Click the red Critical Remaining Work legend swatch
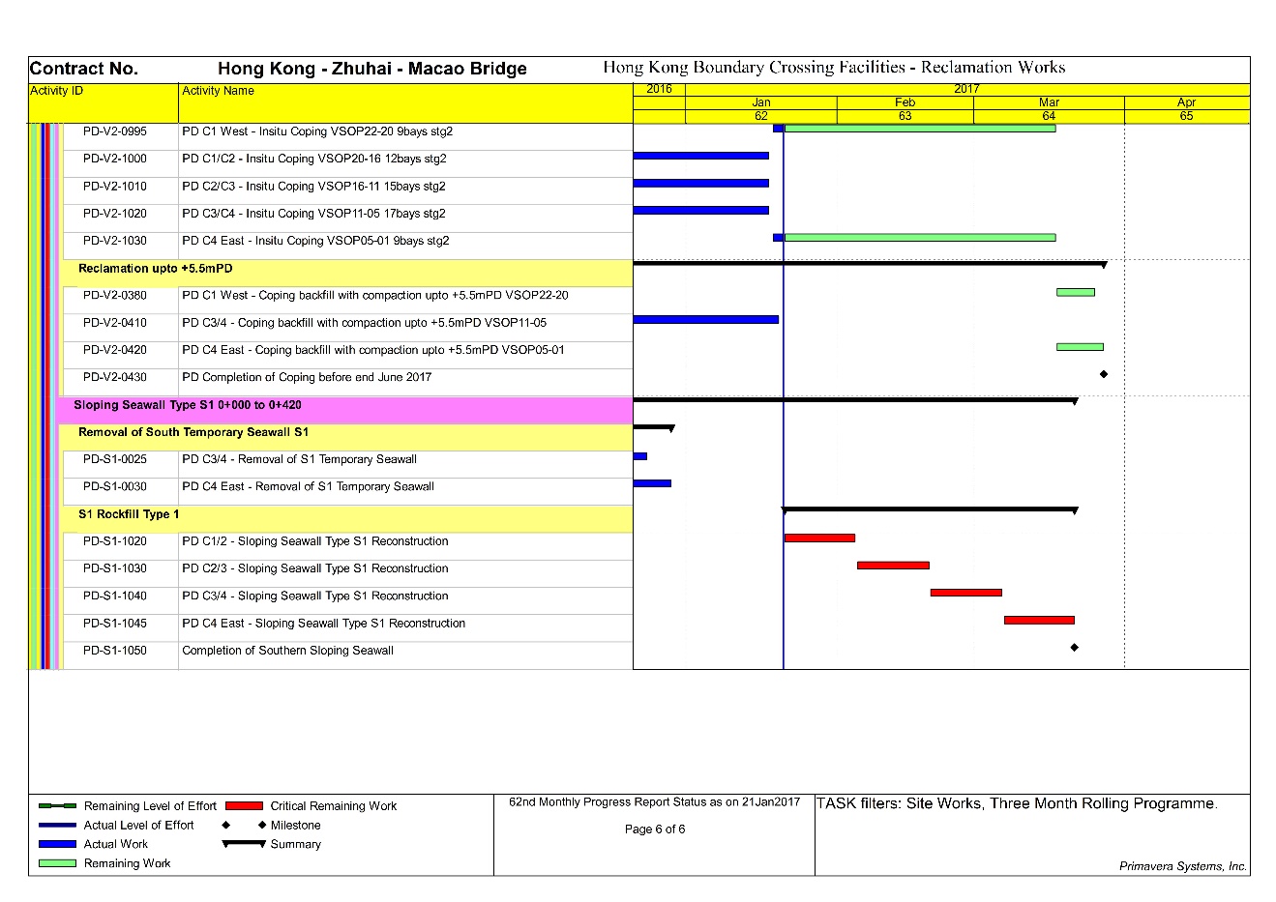 click(x=244, y=805)
